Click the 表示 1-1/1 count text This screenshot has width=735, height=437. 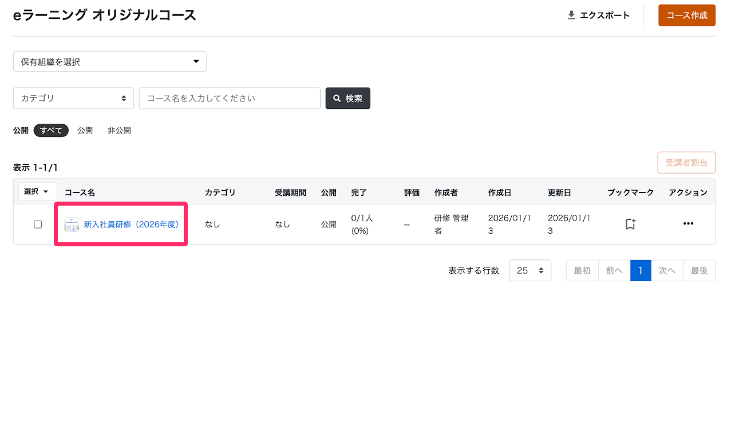click(35, 168)
